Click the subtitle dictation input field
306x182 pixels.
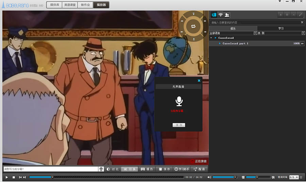51,169
